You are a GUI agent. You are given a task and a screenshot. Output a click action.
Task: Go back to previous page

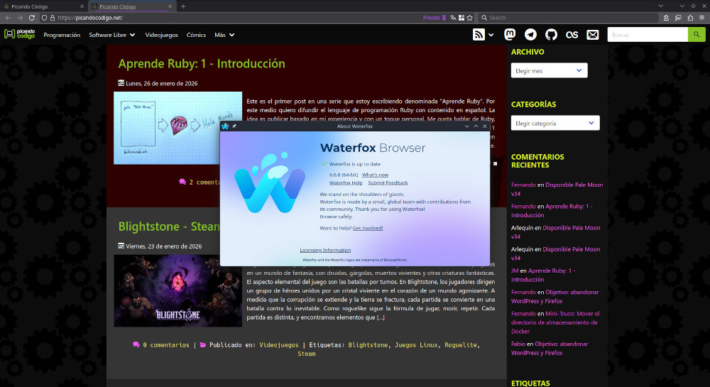pyautogui.click(x=8, y=18)
